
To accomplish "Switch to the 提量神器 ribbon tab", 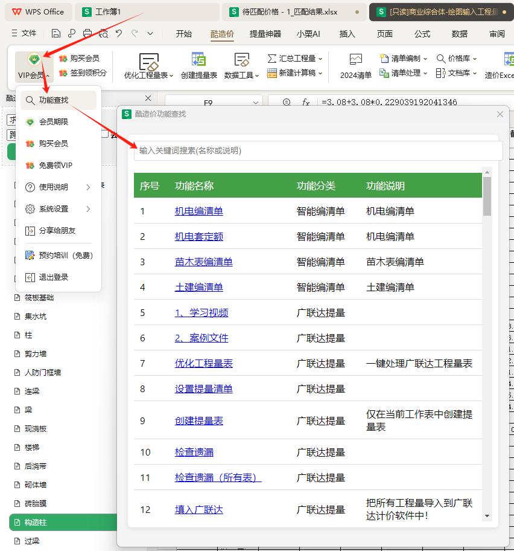I will (x=265, y=34).
